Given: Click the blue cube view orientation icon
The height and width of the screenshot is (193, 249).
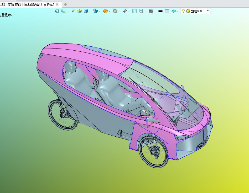Looking at the screenshot, I should click(96, 11).
